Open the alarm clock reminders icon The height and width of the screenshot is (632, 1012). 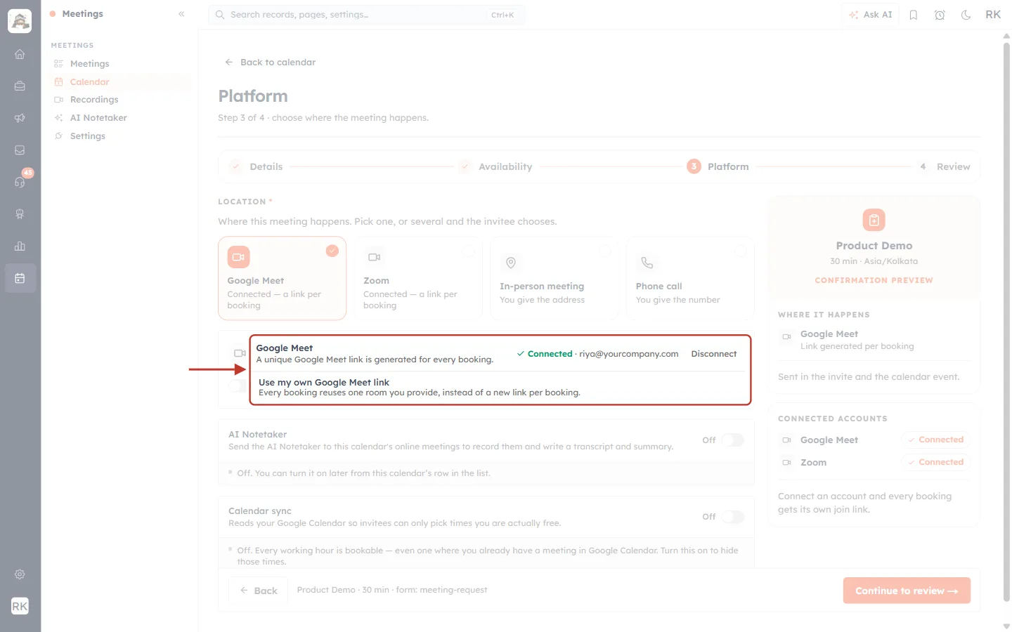click(940, 15)
